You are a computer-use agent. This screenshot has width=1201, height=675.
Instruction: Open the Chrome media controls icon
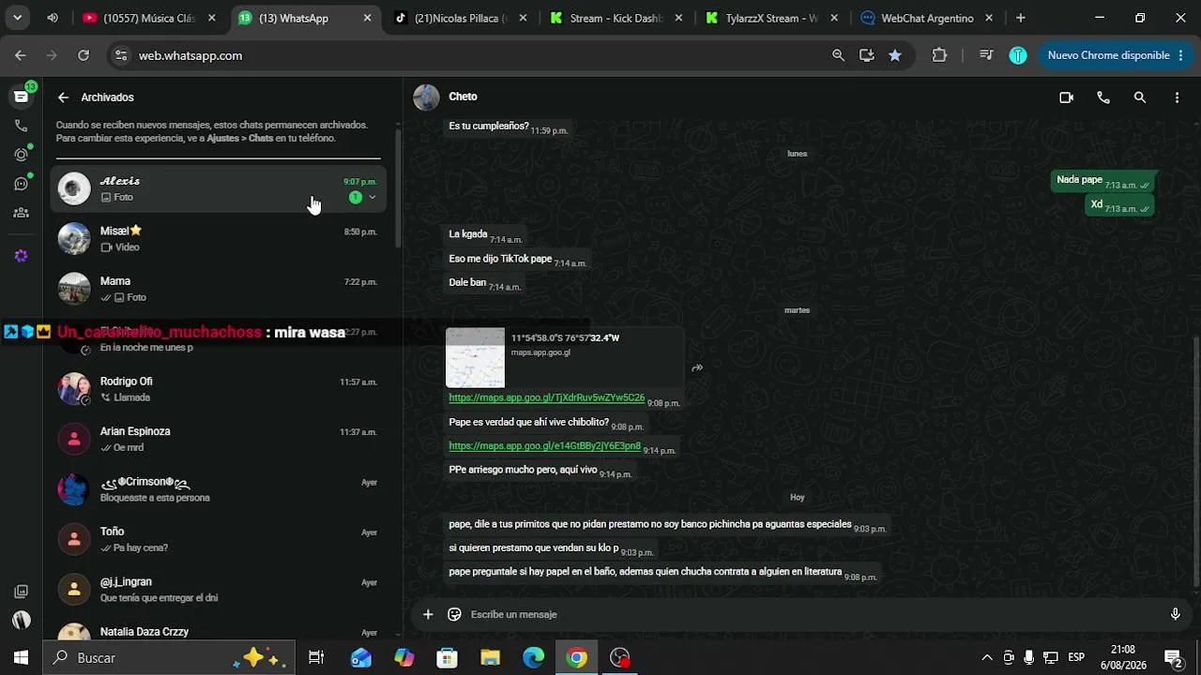[986, 55]
